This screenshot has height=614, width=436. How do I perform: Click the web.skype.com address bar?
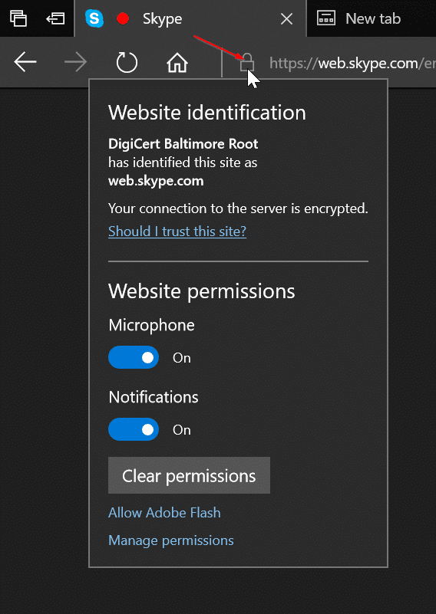(x=352, y=63)
